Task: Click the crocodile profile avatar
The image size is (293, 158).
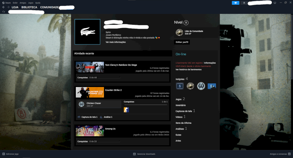Action: pos(88,32)
